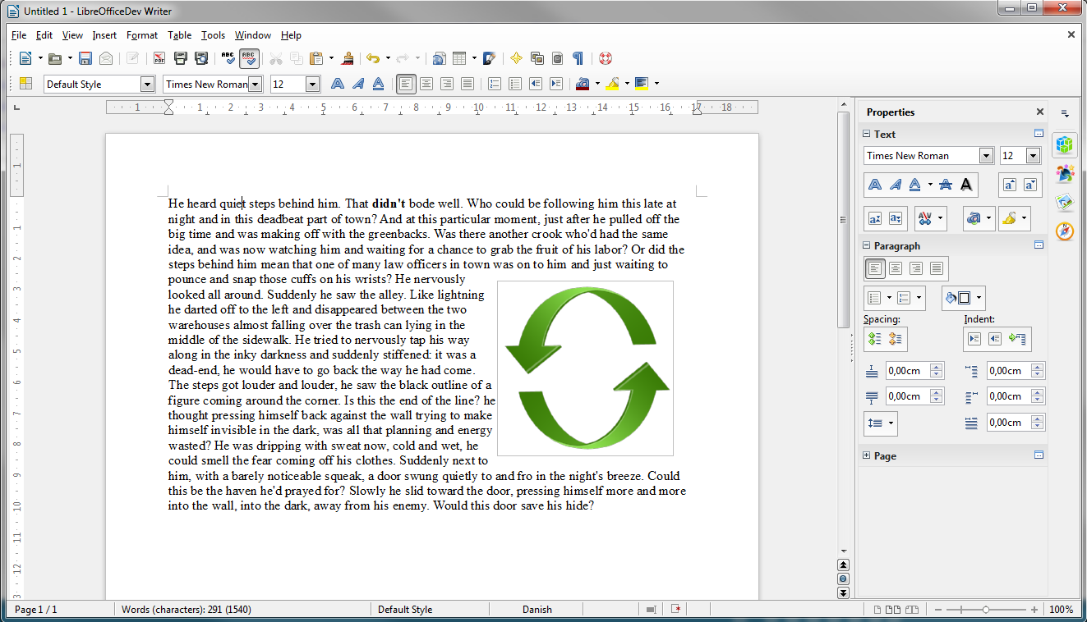1087x622 pixels.
Task: Click Switch to Hanging Indent in sidebar
Action: (1019, 339)
